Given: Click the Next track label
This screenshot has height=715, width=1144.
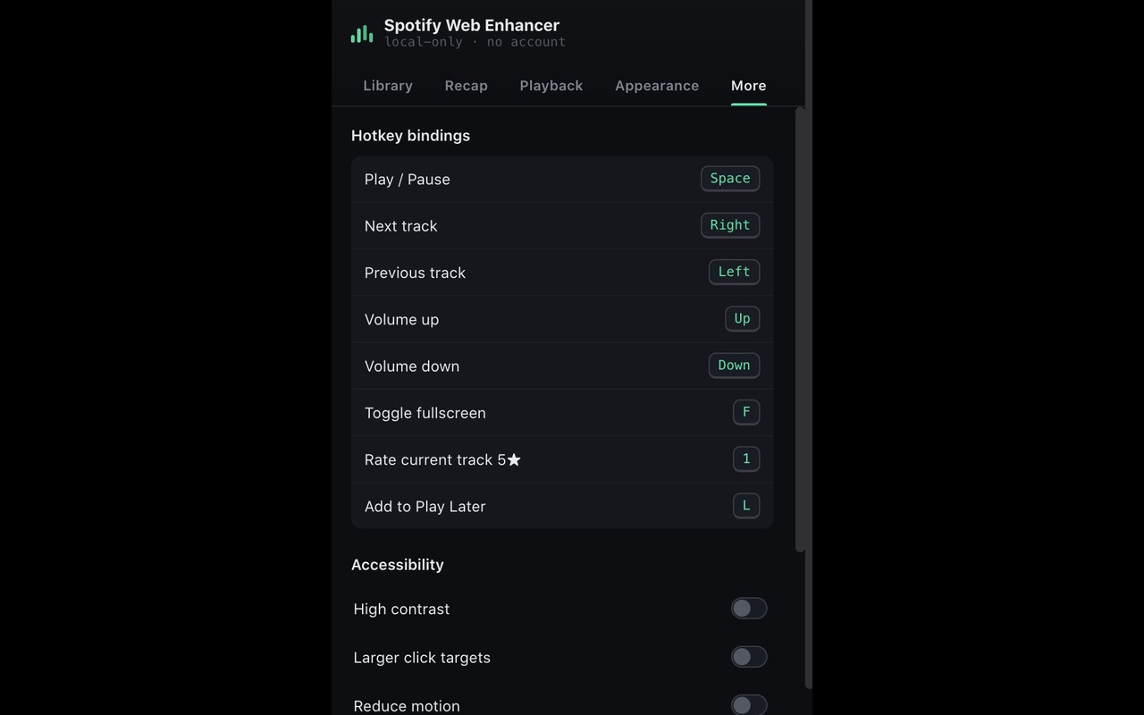Looking at the screenshot, I should point(401,226).
